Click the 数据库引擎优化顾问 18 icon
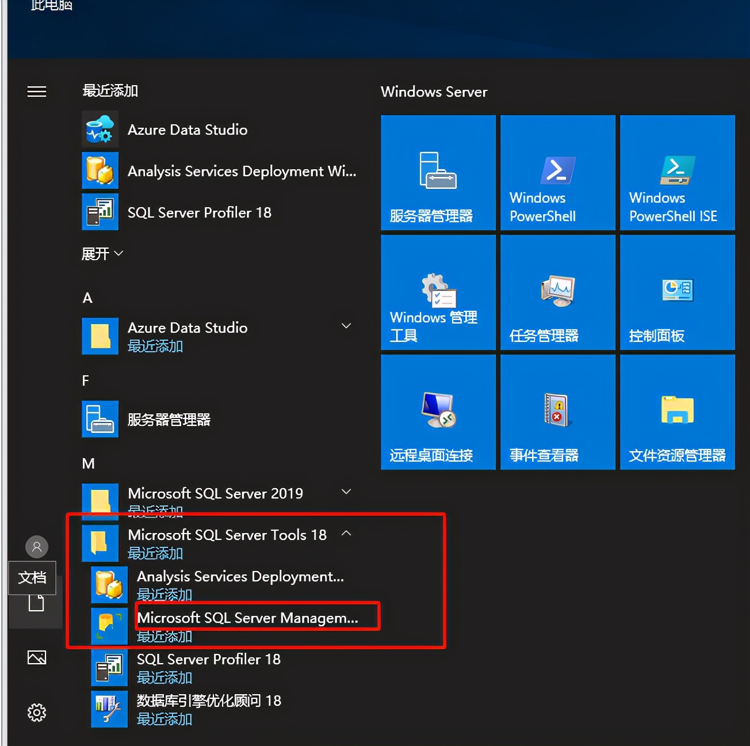Screen dimensions: 750x746 point(109,709)
